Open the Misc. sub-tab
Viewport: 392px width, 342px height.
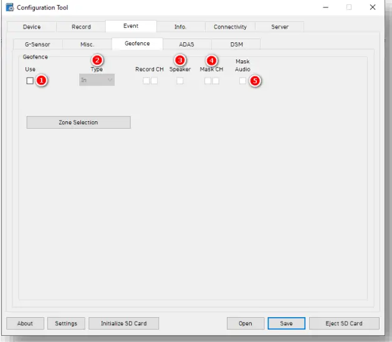pos(87,44)
